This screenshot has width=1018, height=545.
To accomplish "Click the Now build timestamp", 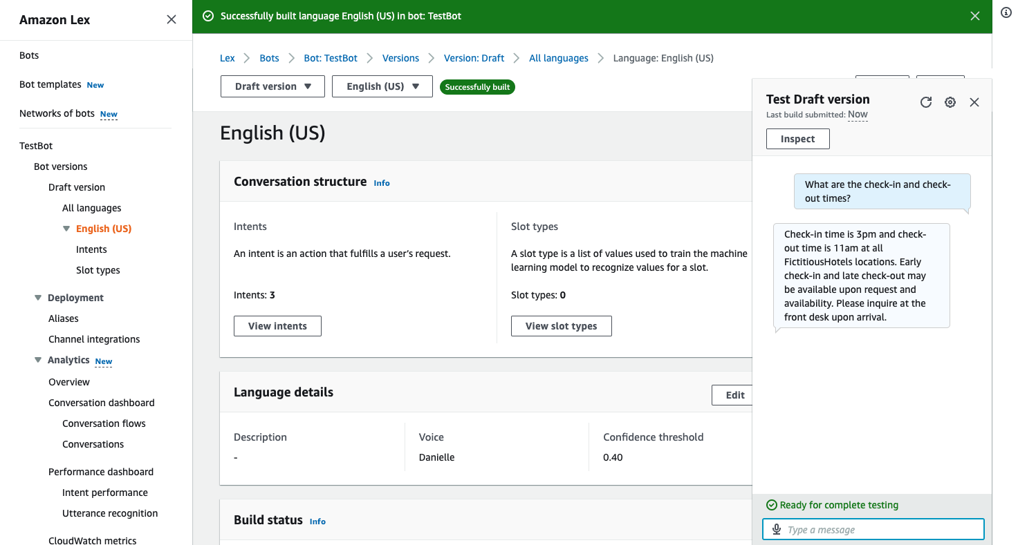I will 858,115.
